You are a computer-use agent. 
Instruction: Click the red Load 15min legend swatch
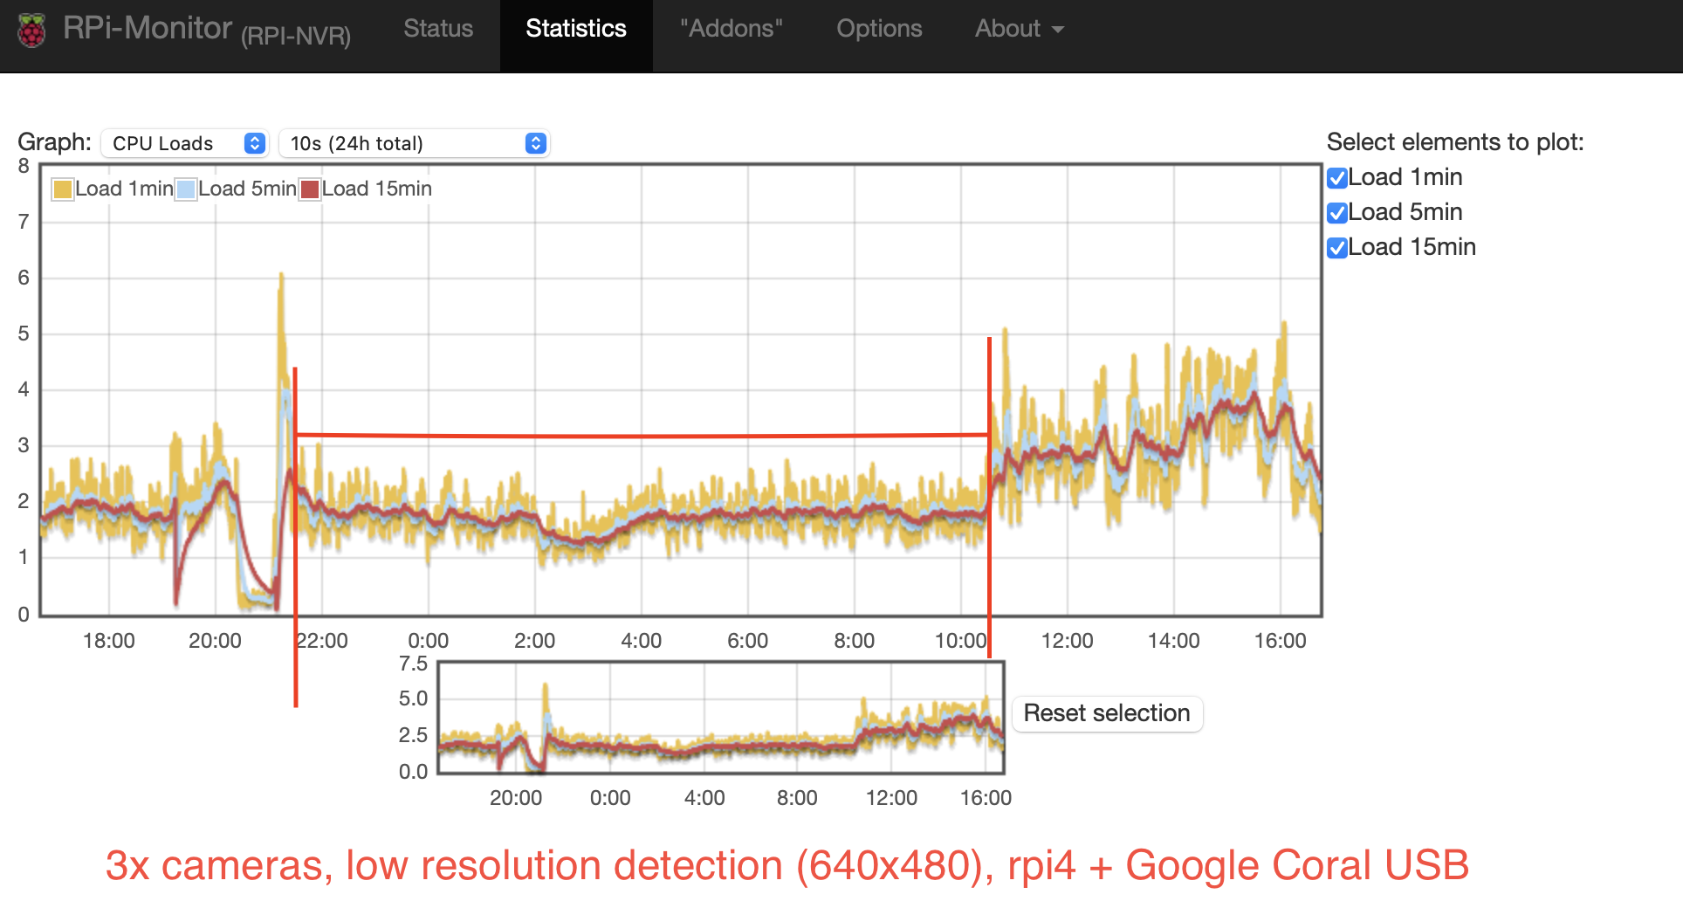pos(309,189)
